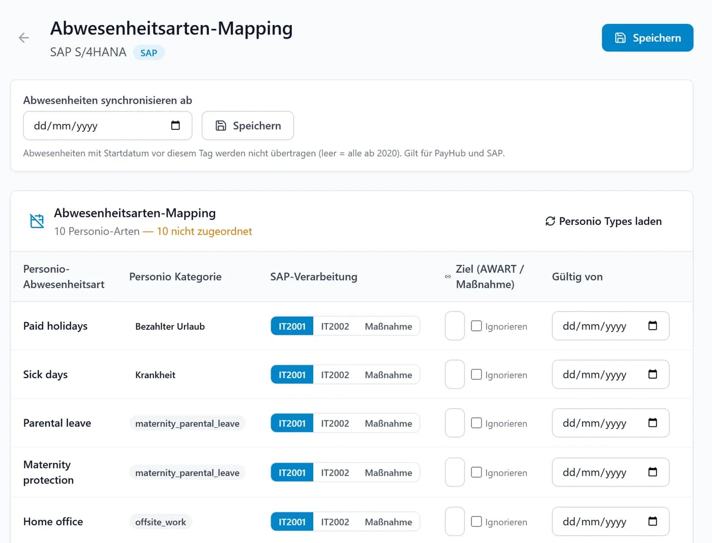Image resolution: width=712 pixels, height=543 pixels.
Task: Select Maßnahme for Paid holidays
Action: [389, 326]
